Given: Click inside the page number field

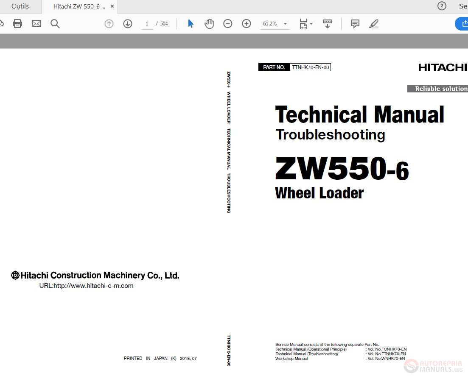Looking at the screenshot, I should coord(147,23).
